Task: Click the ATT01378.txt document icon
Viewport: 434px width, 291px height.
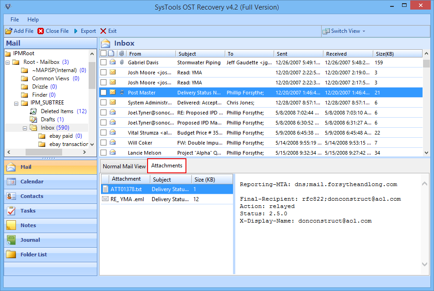Action: click(105, 189)
